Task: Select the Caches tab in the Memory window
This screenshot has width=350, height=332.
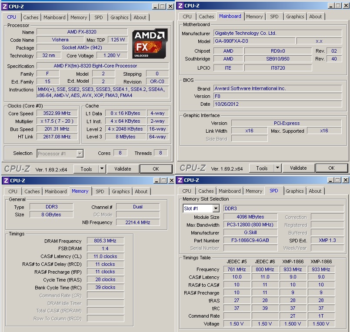Action: point(32,191)
